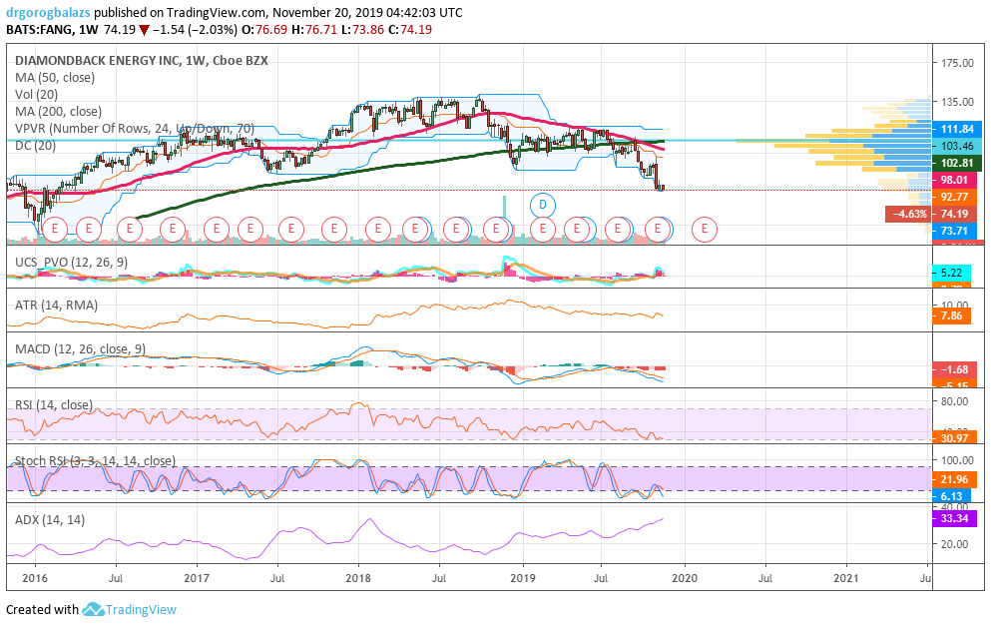Click the 7.86 ATR value label
Image resolution: width=991 pixels, height=627 pixels.
click(x=952, y=316)
